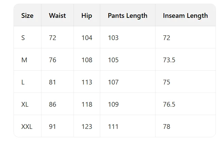Click the hip value 104
Image resolution: width=224 pixels, height=143 pixels.
tap(87, 38)
